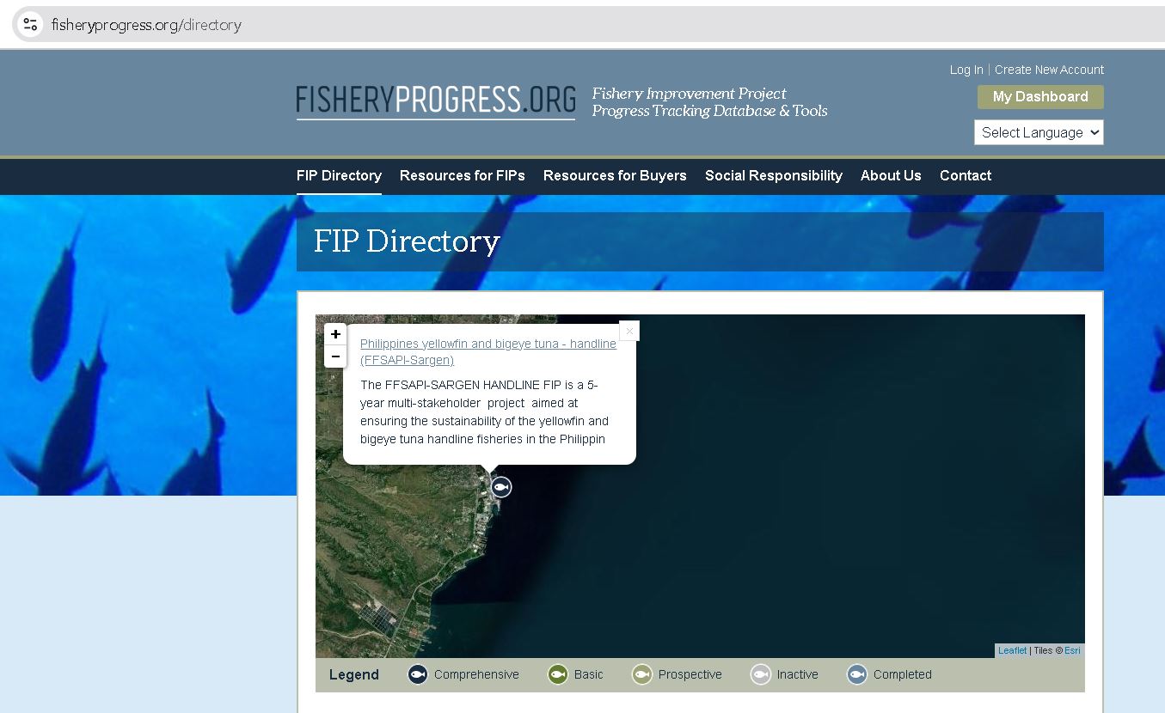The width and height of the screenshot is (1165, 713).
Task: Open the Select Language dropdown
Action: pyautogui.click(x=1039, y=132)
